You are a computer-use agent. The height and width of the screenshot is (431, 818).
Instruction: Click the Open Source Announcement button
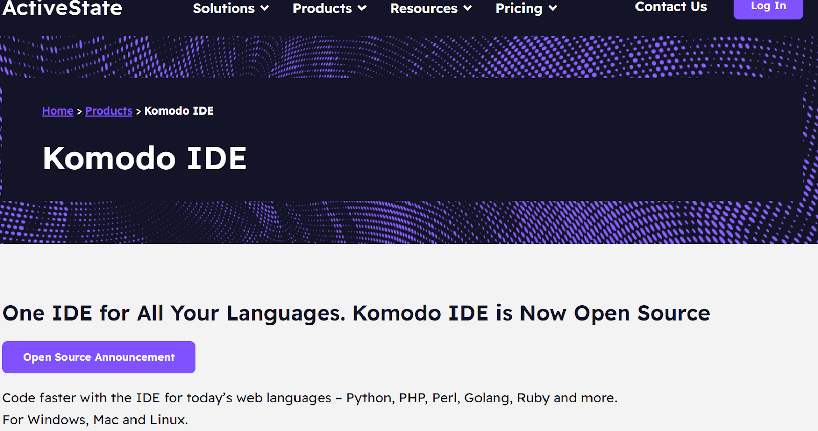coord(99,357)
